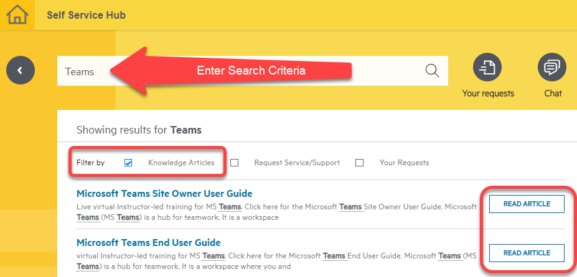This screenshot has height=277, width=577.
Task: Check the Your Requests filter box
Action: (x=360, y=163)
